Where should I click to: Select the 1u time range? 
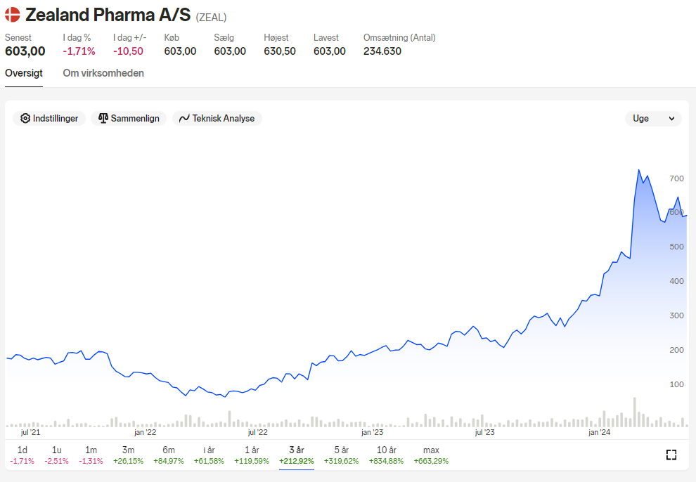56,455
